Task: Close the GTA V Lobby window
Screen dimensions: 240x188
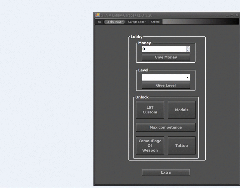Action: tap(237, 15)
